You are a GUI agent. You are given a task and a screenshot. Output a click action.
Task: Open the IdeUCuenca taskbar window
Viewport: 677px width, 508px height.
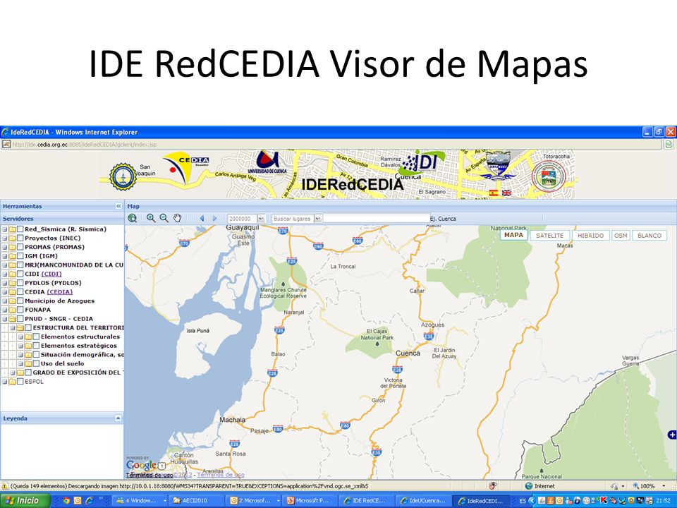coord(424,500)
